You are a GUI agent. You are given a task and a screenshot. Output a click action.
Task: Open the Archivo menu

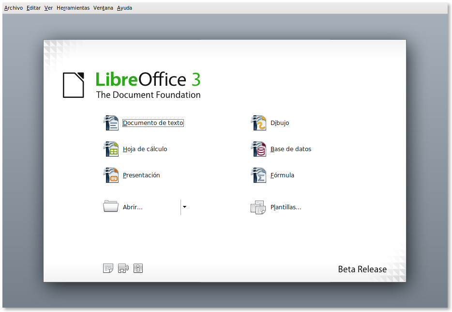(x=13, y=8)
